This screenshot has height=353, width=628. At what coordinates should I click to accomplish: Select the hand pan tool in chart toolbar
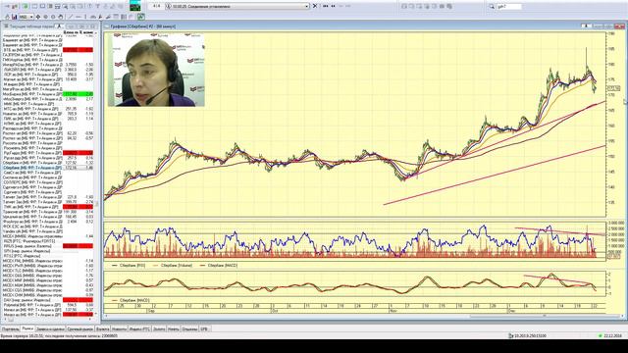click(x=61, y=17)
